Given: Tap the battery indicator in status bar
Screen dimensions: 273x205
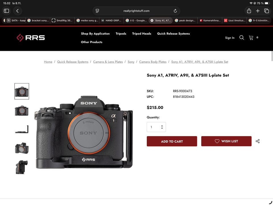Looking at the screenshot, I should (267, 3).
